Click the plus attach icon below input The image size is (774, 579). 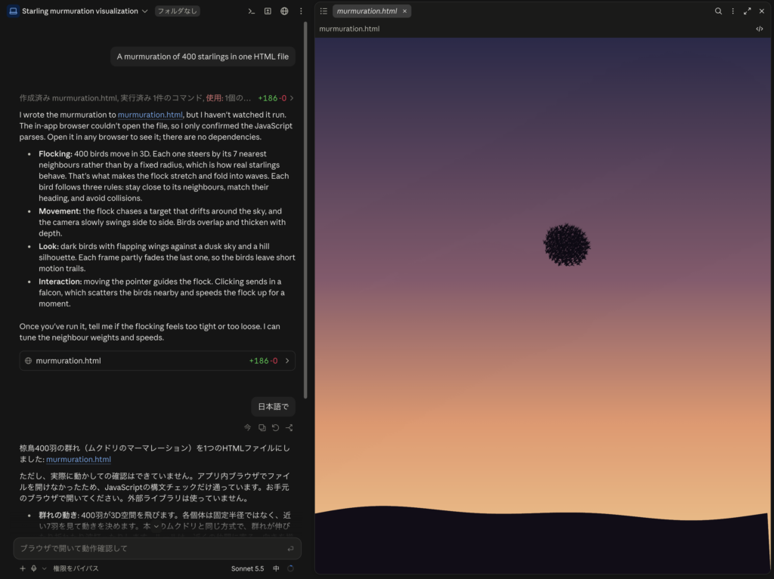coord(22,568)
